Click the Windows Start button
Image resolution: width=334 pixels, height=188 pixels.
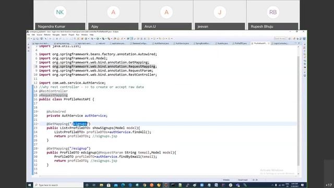click(x=30, y=185)
